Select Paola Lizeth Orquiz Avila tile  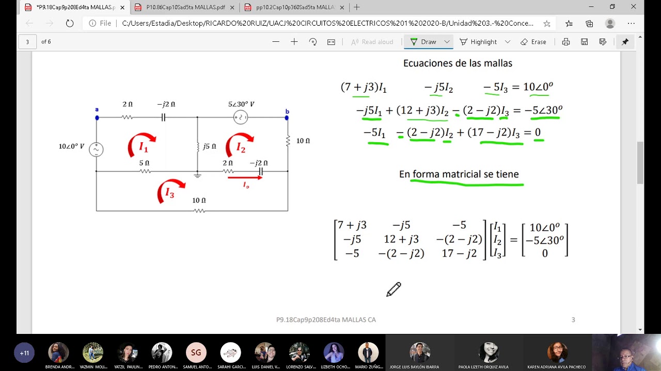tap(489, 353)
